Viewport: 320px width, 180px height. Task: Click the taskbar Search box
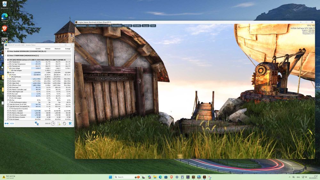click(127, 177)
